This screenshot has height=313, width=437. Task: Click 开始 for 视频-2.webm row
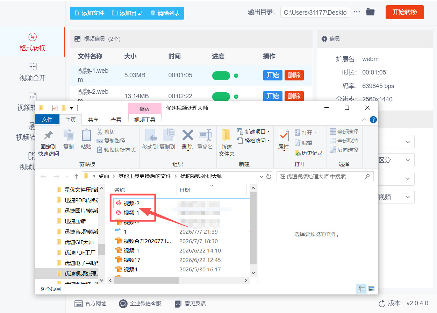pos(273,96)
